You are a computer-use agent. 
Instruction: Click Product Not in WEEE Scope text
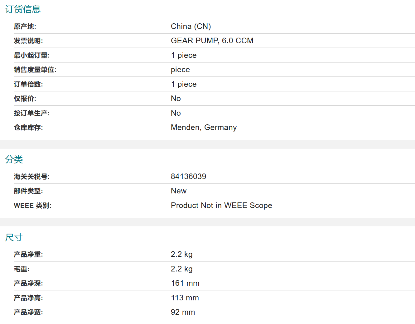[221, 206]
